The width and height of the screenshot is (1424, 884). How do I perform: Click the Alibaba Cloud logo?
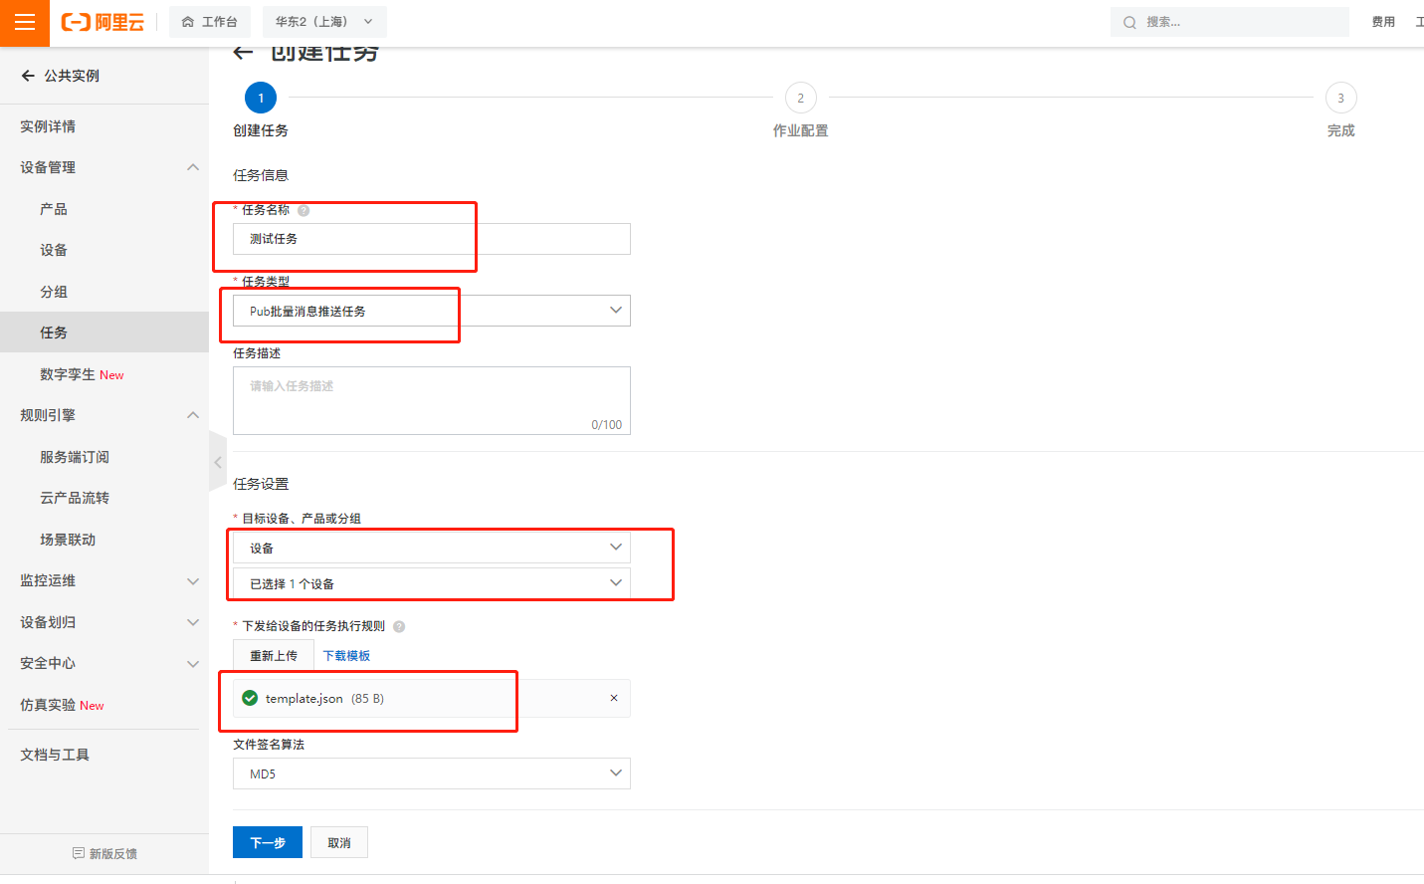pos(102,22)
